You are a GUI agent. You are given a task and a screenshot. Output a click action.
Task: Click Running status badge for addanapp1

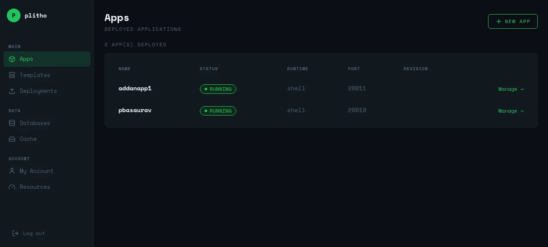coord(218,89)
